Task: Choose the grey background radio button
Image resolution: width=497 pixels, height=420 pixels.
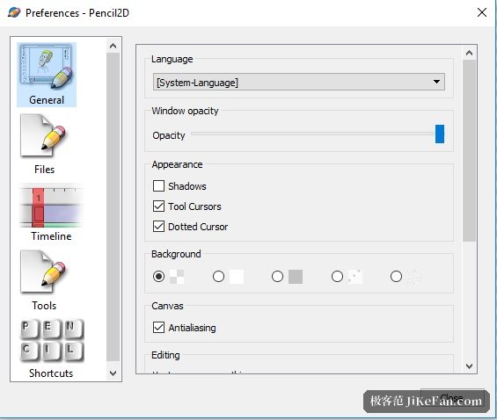Action: pos(277,276)
